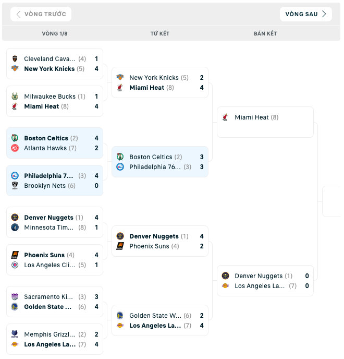Click Brooklyn Nets logo icon

pyautogui.click(x=15, y=185)
